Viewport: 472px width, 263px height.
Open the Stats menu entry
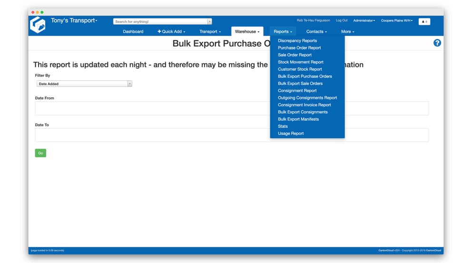283,126
